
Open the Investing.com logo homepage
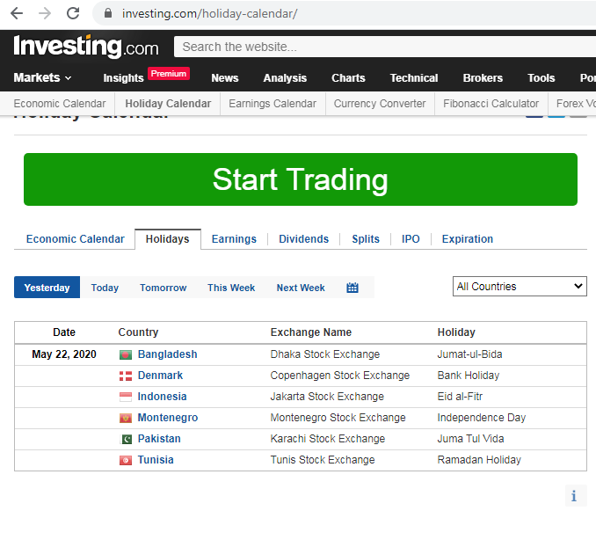[x=86, y=47]
